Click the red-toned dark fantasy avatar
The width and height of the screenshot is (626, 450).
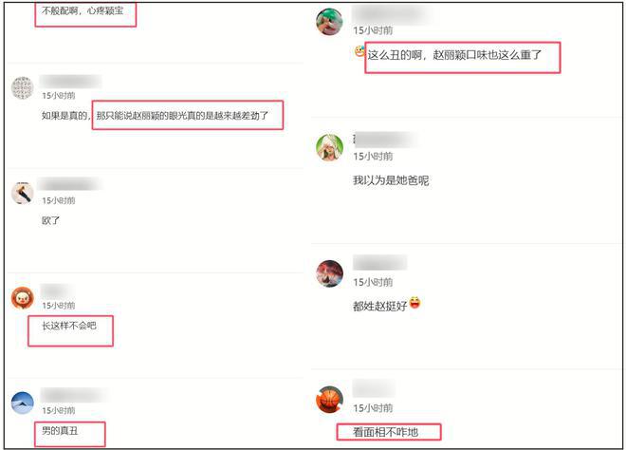point(329,273)
